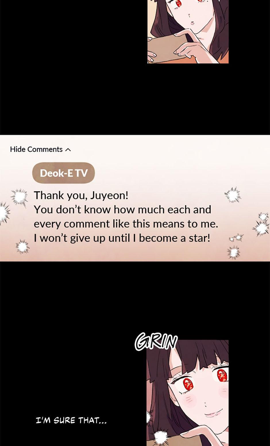Screen dimensions: 270x446
Task: Open the Deok-E TV username badge
Action: tap(63, 173)
